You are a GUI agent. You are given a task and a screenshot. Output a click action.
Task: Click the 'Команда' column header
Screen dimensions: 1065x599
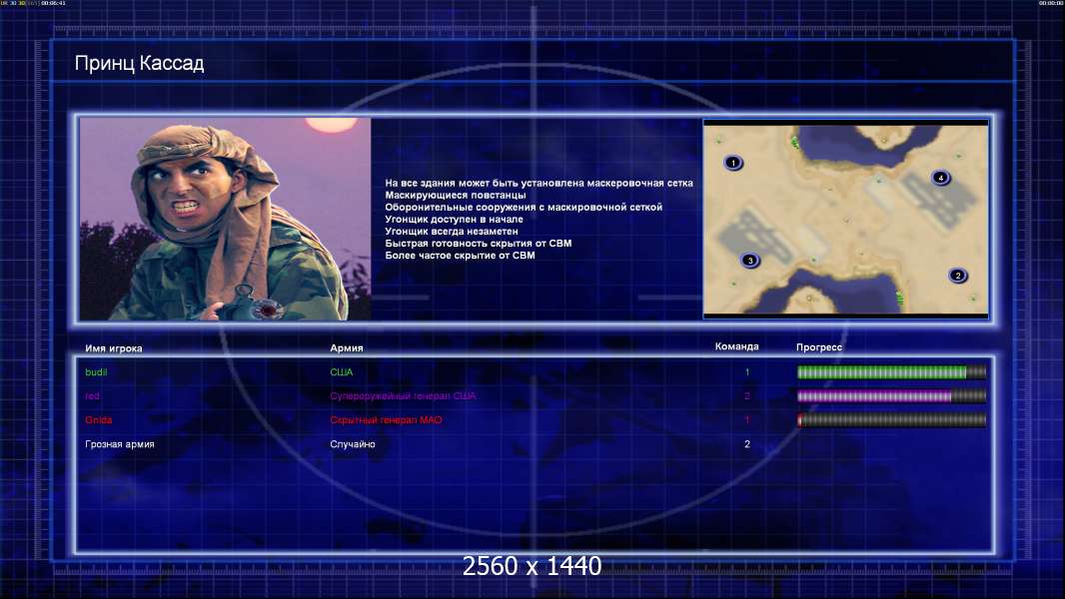[737, 346]
